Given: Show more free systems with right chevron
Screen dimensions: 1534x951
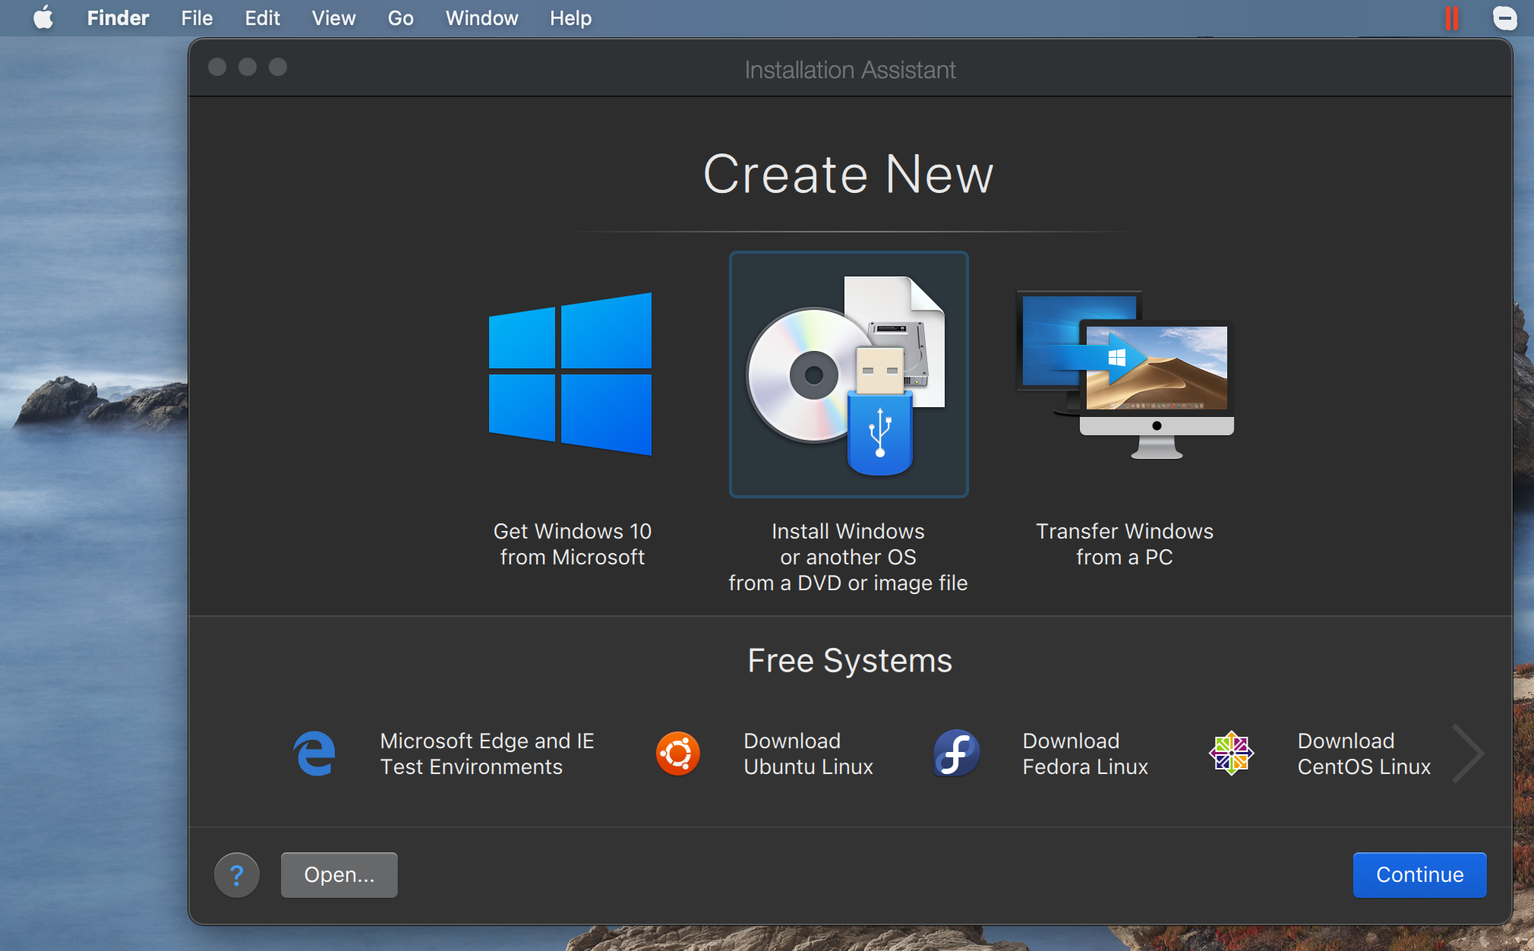Looking at the screenshot, I should point(1468,754).
